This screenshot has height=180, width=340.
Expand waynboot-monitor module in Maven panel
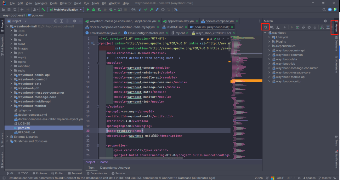[269, 81]
